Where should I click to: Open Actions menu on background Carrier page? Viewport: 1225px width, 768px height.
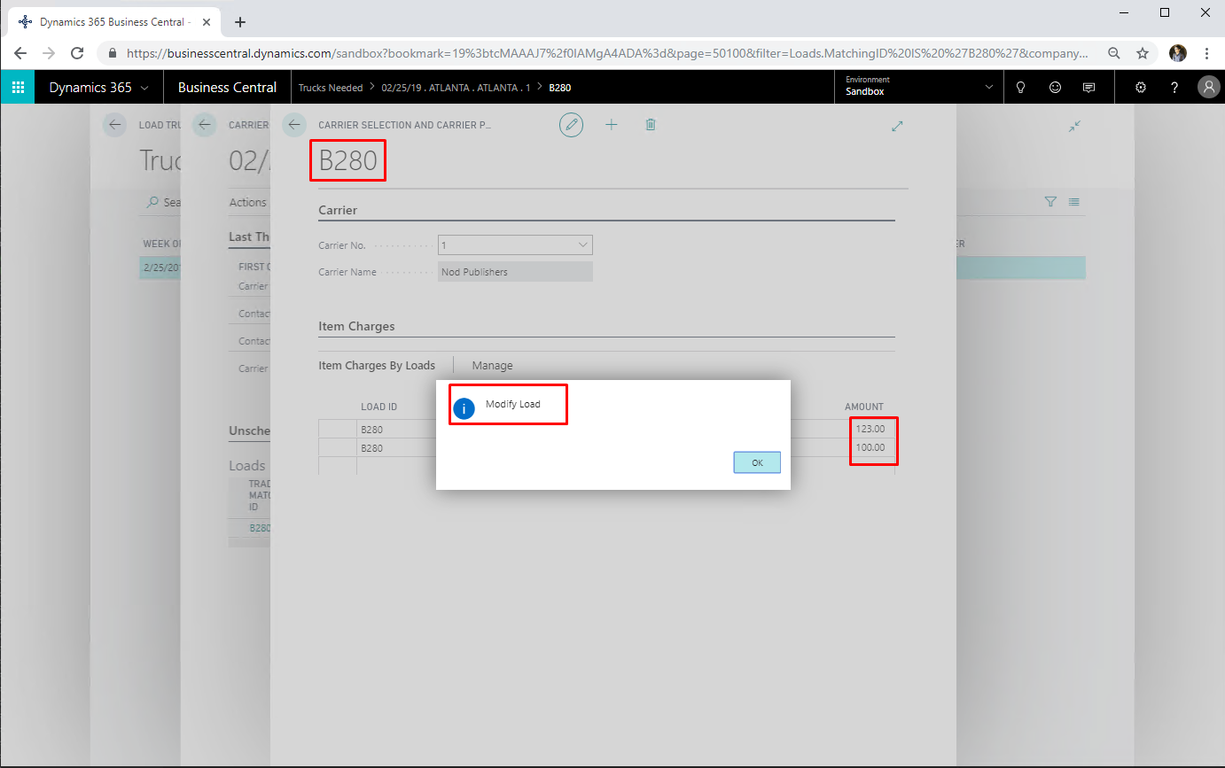[x=248, y=202]
